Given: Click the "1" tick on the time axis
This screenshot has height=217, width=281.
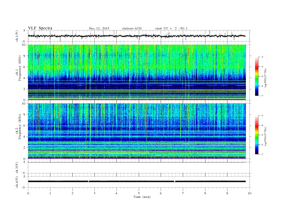Looking at the screenshot, I should (50, 193).
